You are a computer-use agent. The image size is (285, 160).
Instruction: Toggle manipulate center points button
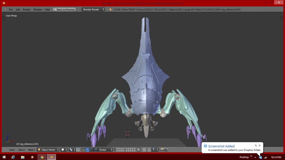[x=78, y=150]
